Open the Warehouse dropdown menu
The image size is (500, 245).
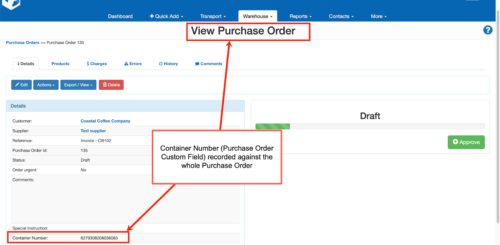point(257,16)
